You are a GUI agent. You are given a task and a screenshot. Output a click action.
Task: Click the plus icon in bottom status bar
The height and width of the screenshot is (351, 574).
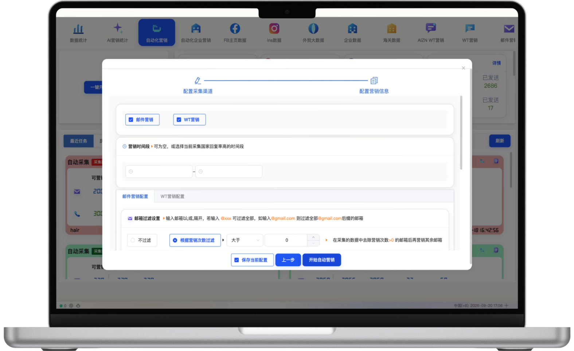(x=507, y=305)
